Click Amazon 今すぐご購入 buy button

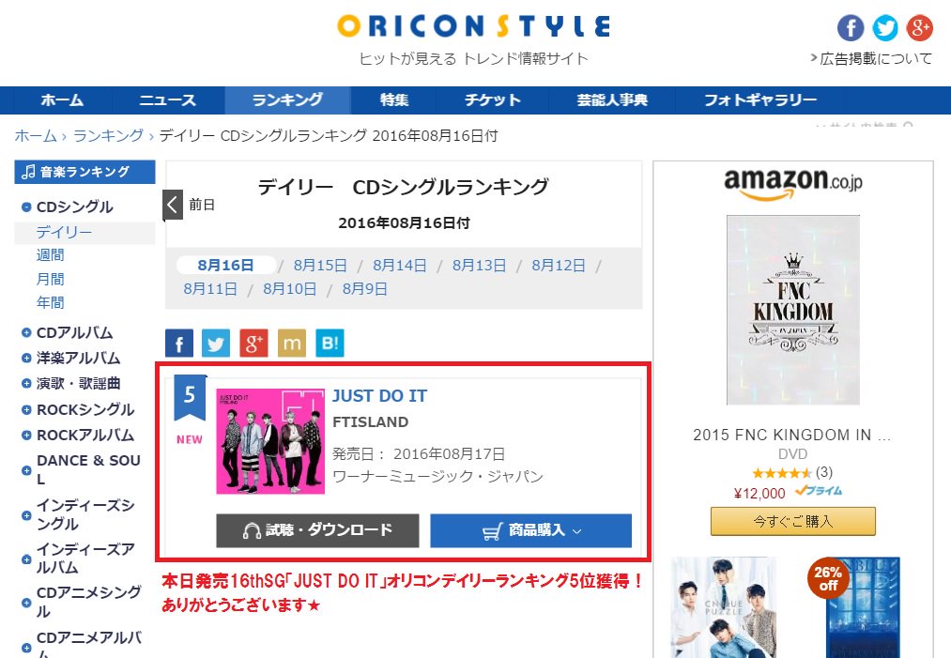point(792,522)
